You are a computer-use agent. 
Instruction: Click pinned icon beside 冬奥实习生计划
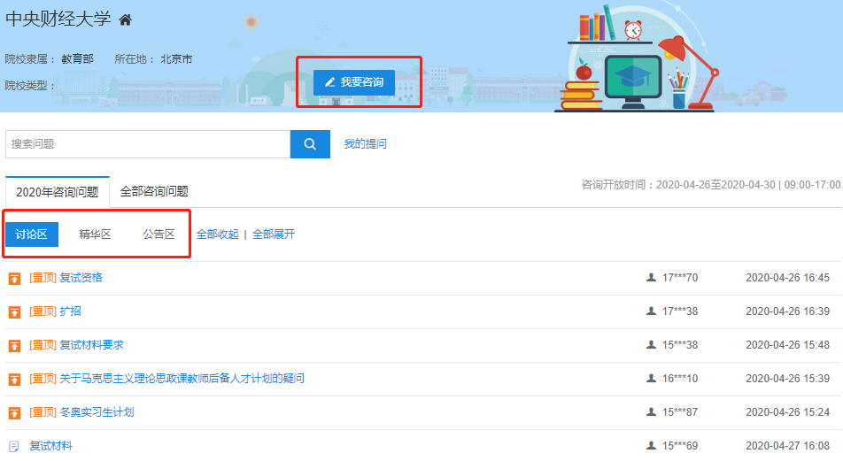14,413
